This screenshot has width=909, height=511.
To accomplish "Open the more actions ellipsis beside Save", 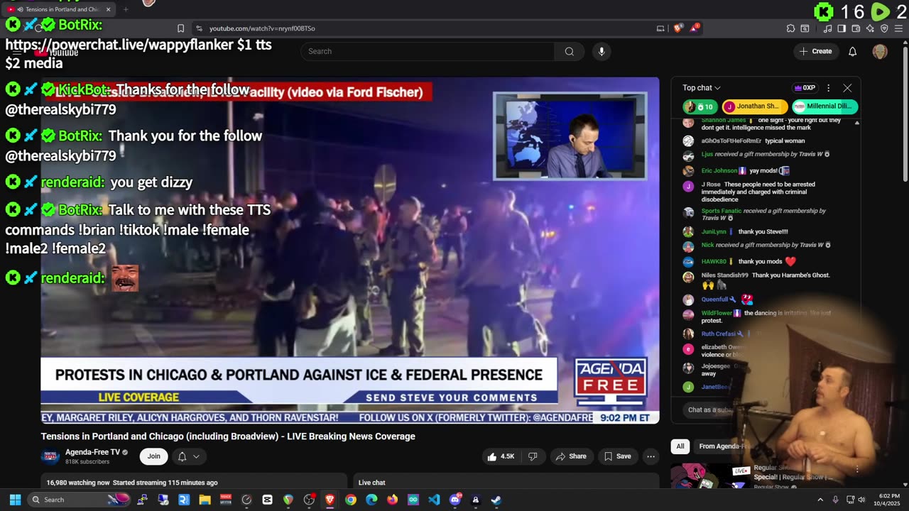I will [649, 456].
